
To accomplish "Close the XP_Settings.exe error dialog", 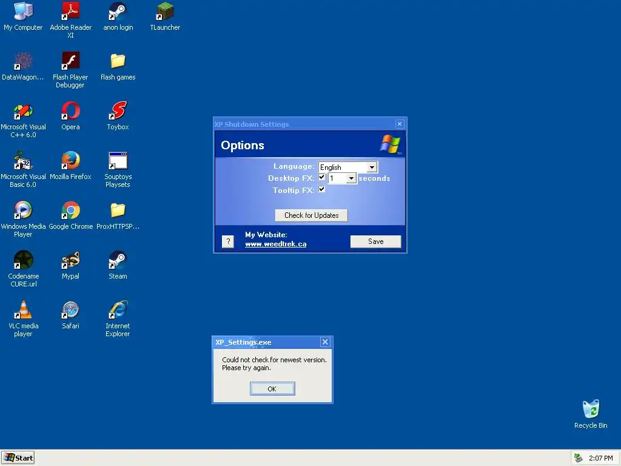I will click(325, 342).
